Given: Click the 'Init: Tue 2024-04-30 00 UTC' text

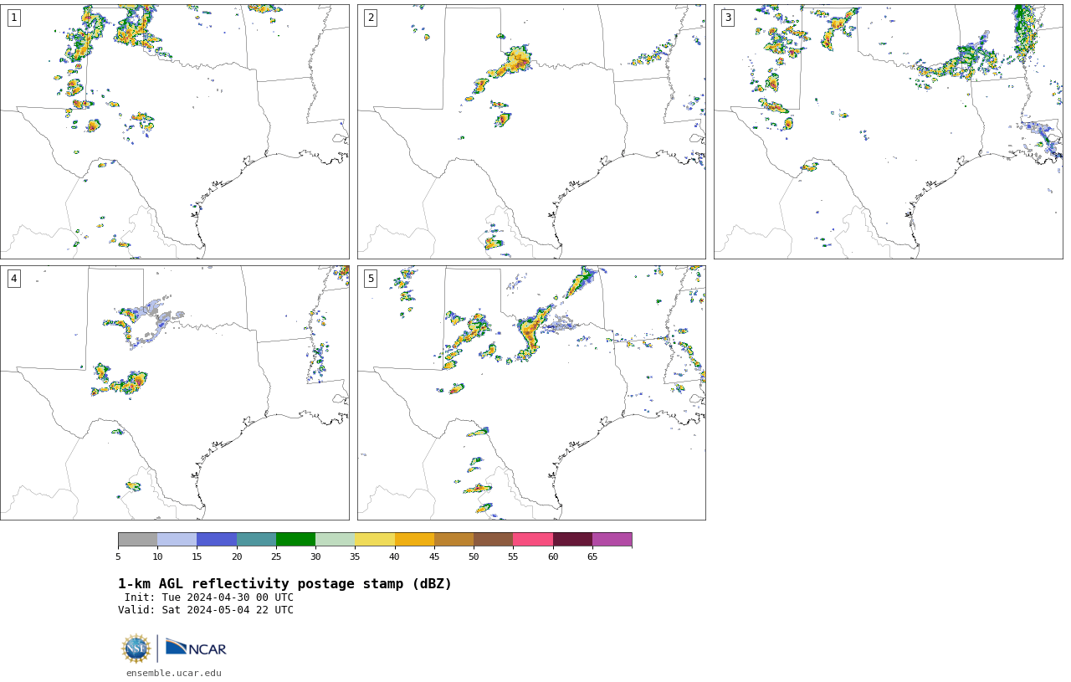Looking at the screenshot, I should (x=209, y=597).
